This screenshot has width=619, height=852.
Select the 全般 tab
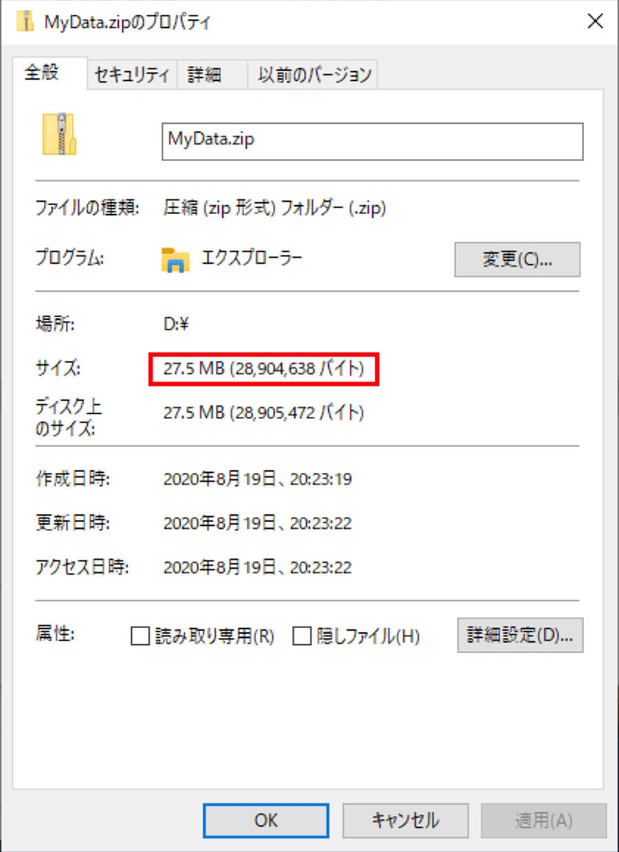tap(42, 72)
